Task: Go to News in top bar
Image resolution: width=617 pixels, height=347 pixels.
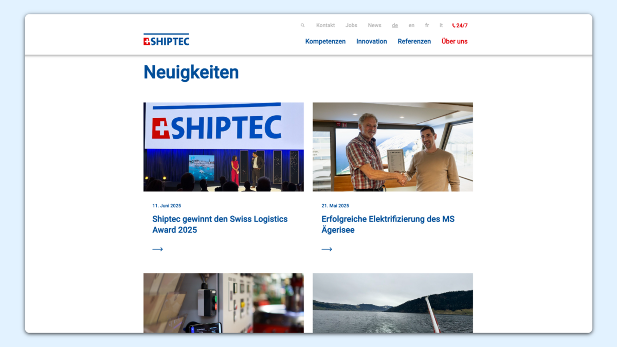Action: [x=374, y=25]
